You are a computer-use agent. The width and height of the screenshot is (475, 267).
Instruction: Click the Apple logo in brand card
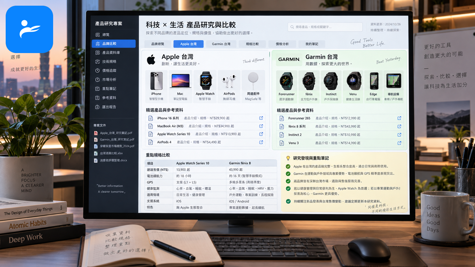[151, 60]
